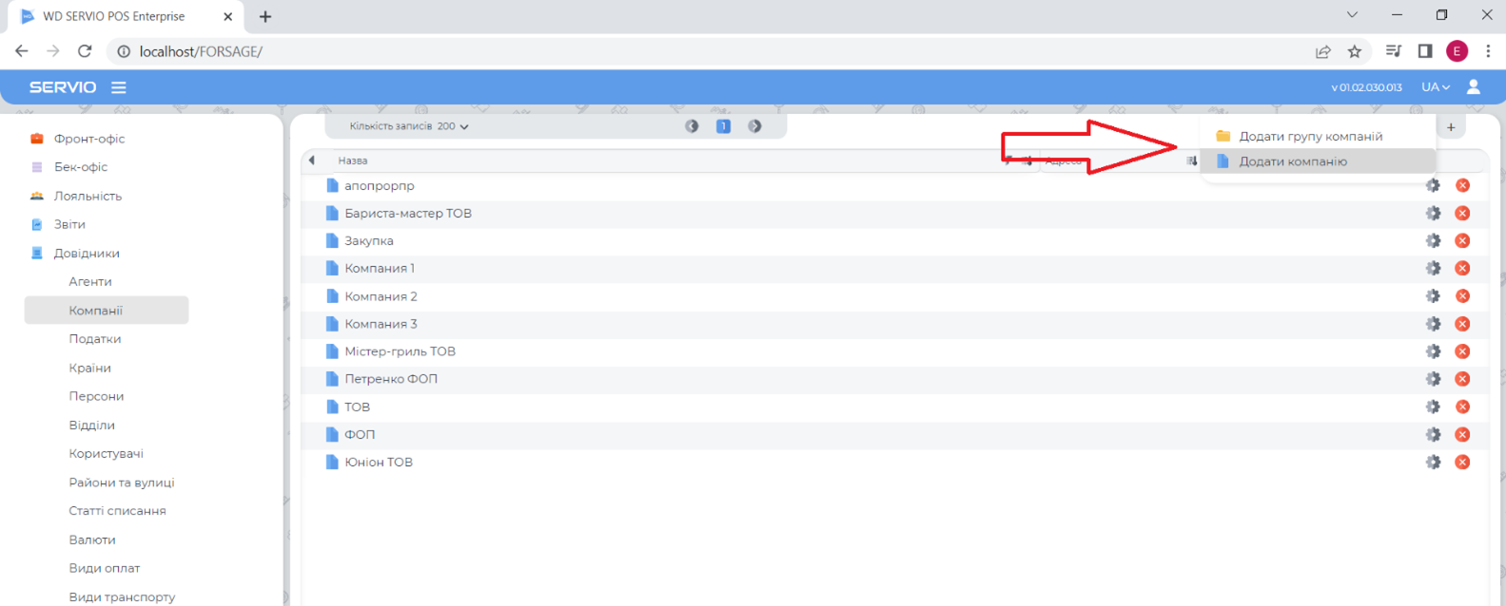
Task: Remove Петренко ФОП using red delete icon
Action: (x=1462, y=379)
